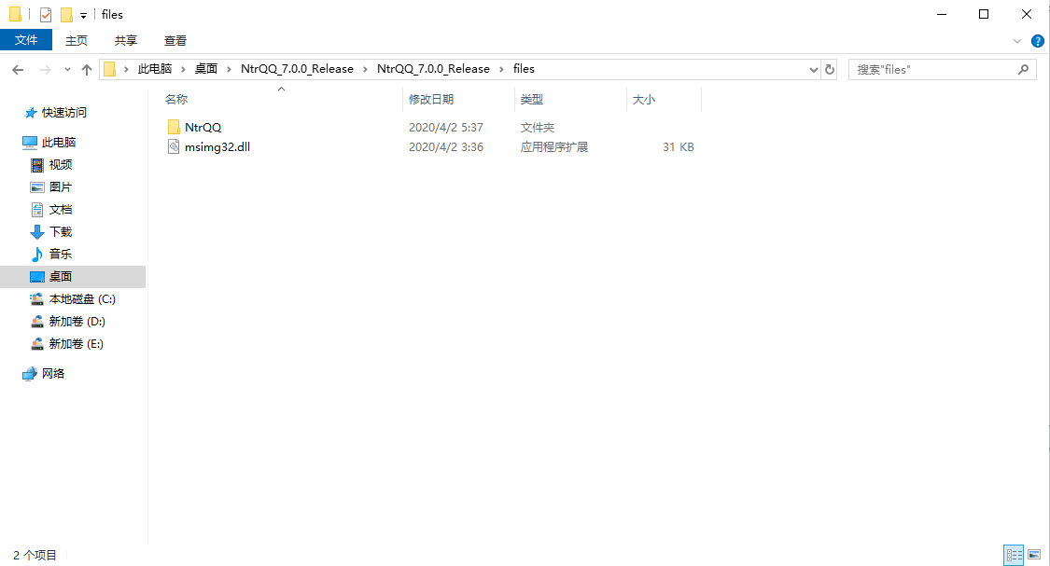The width and height of the screenshot is (1050, 566).
Task: Click the refresh icon in address bar
Action: pos(830,68)
